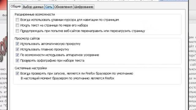Toggle default browser check at startup
This screenshot has height=110, width=196.
tap(17, 73)
